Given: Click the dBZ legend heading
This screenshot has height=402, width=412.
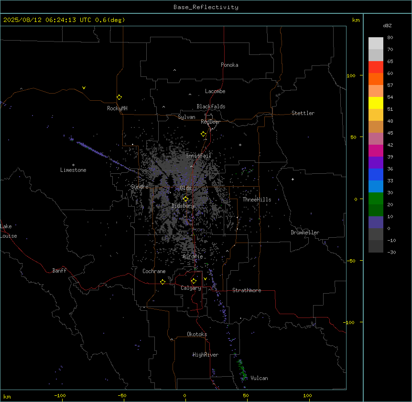Looking at the screenshot, I should 387,25.
